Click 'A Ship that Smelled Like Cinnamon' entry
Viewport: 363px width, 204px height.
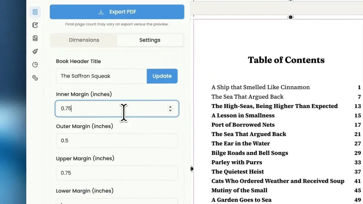point(260,87)
